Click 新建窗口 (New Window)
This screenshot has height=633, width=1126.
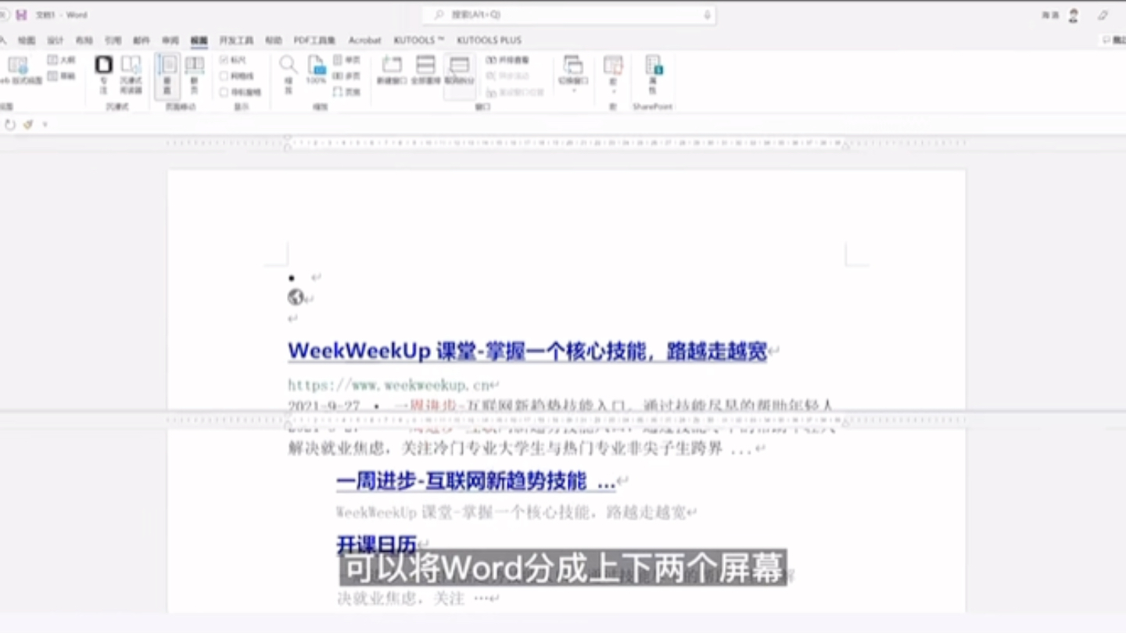391,70
